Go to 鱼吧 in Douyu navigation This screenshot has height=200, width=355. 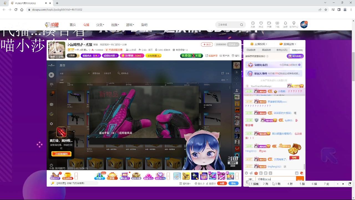pyautogui.click(x=144, y=25)
